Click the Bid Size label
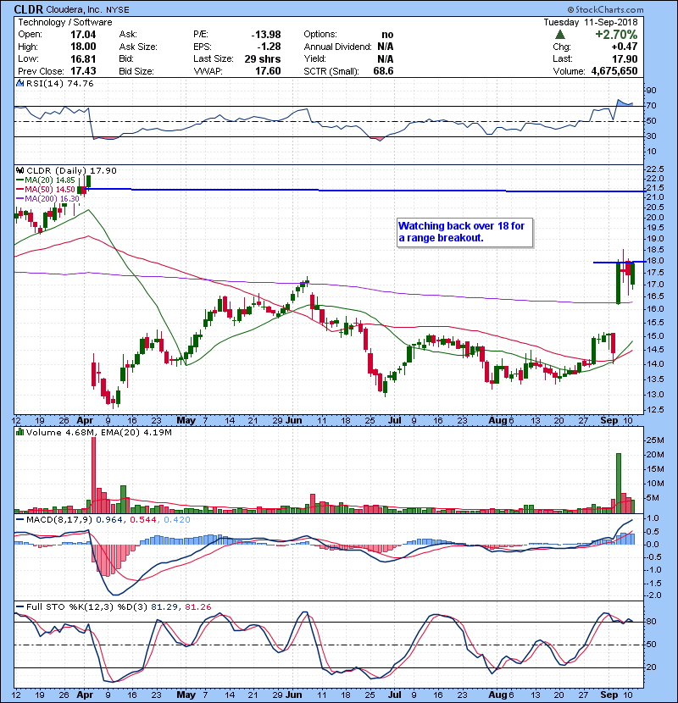This screenshot has height=703, width=678. coord(136,71)
